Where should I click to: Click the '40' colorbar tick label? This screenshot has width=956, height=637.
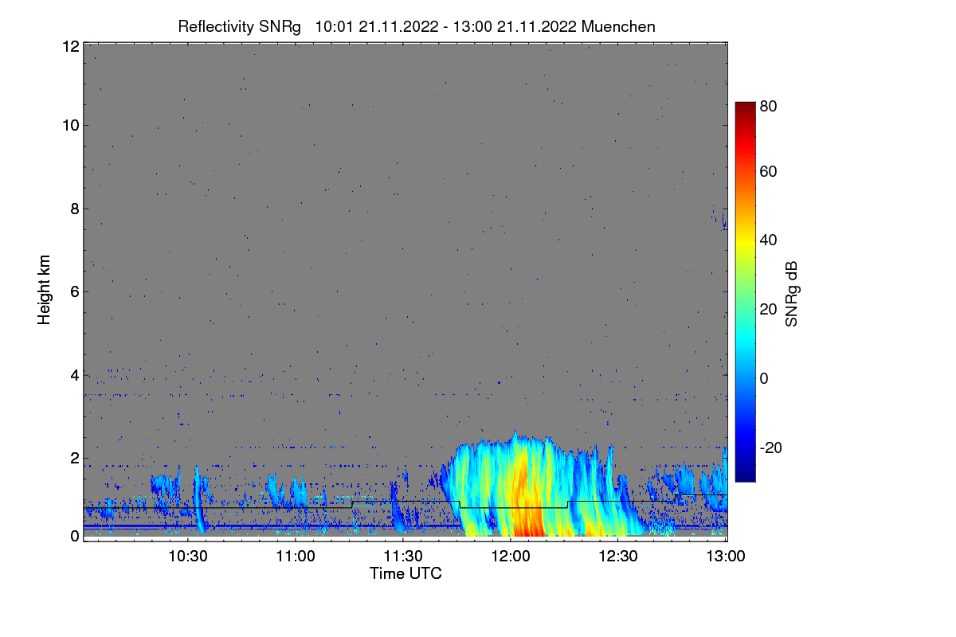(769, 240)
